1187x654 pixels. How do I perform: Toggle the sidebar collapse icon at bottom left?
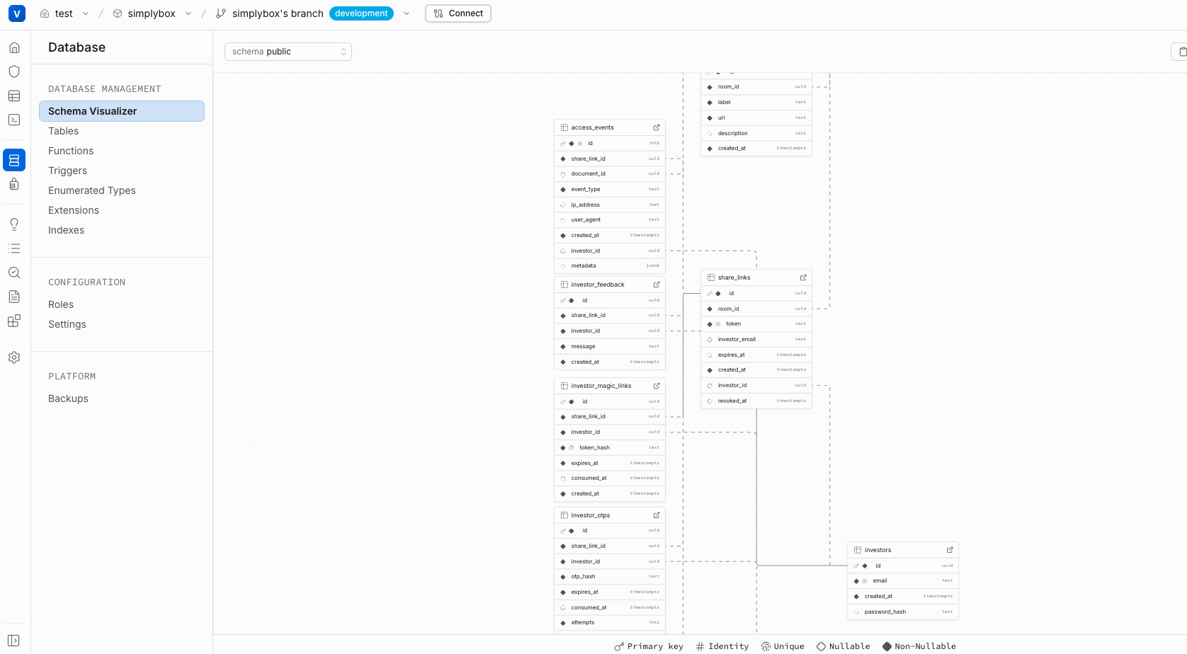click(14, 641)
